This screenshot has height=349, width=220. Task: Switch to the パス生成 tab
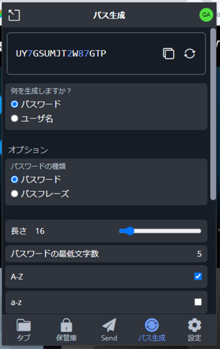coord(152,330)
